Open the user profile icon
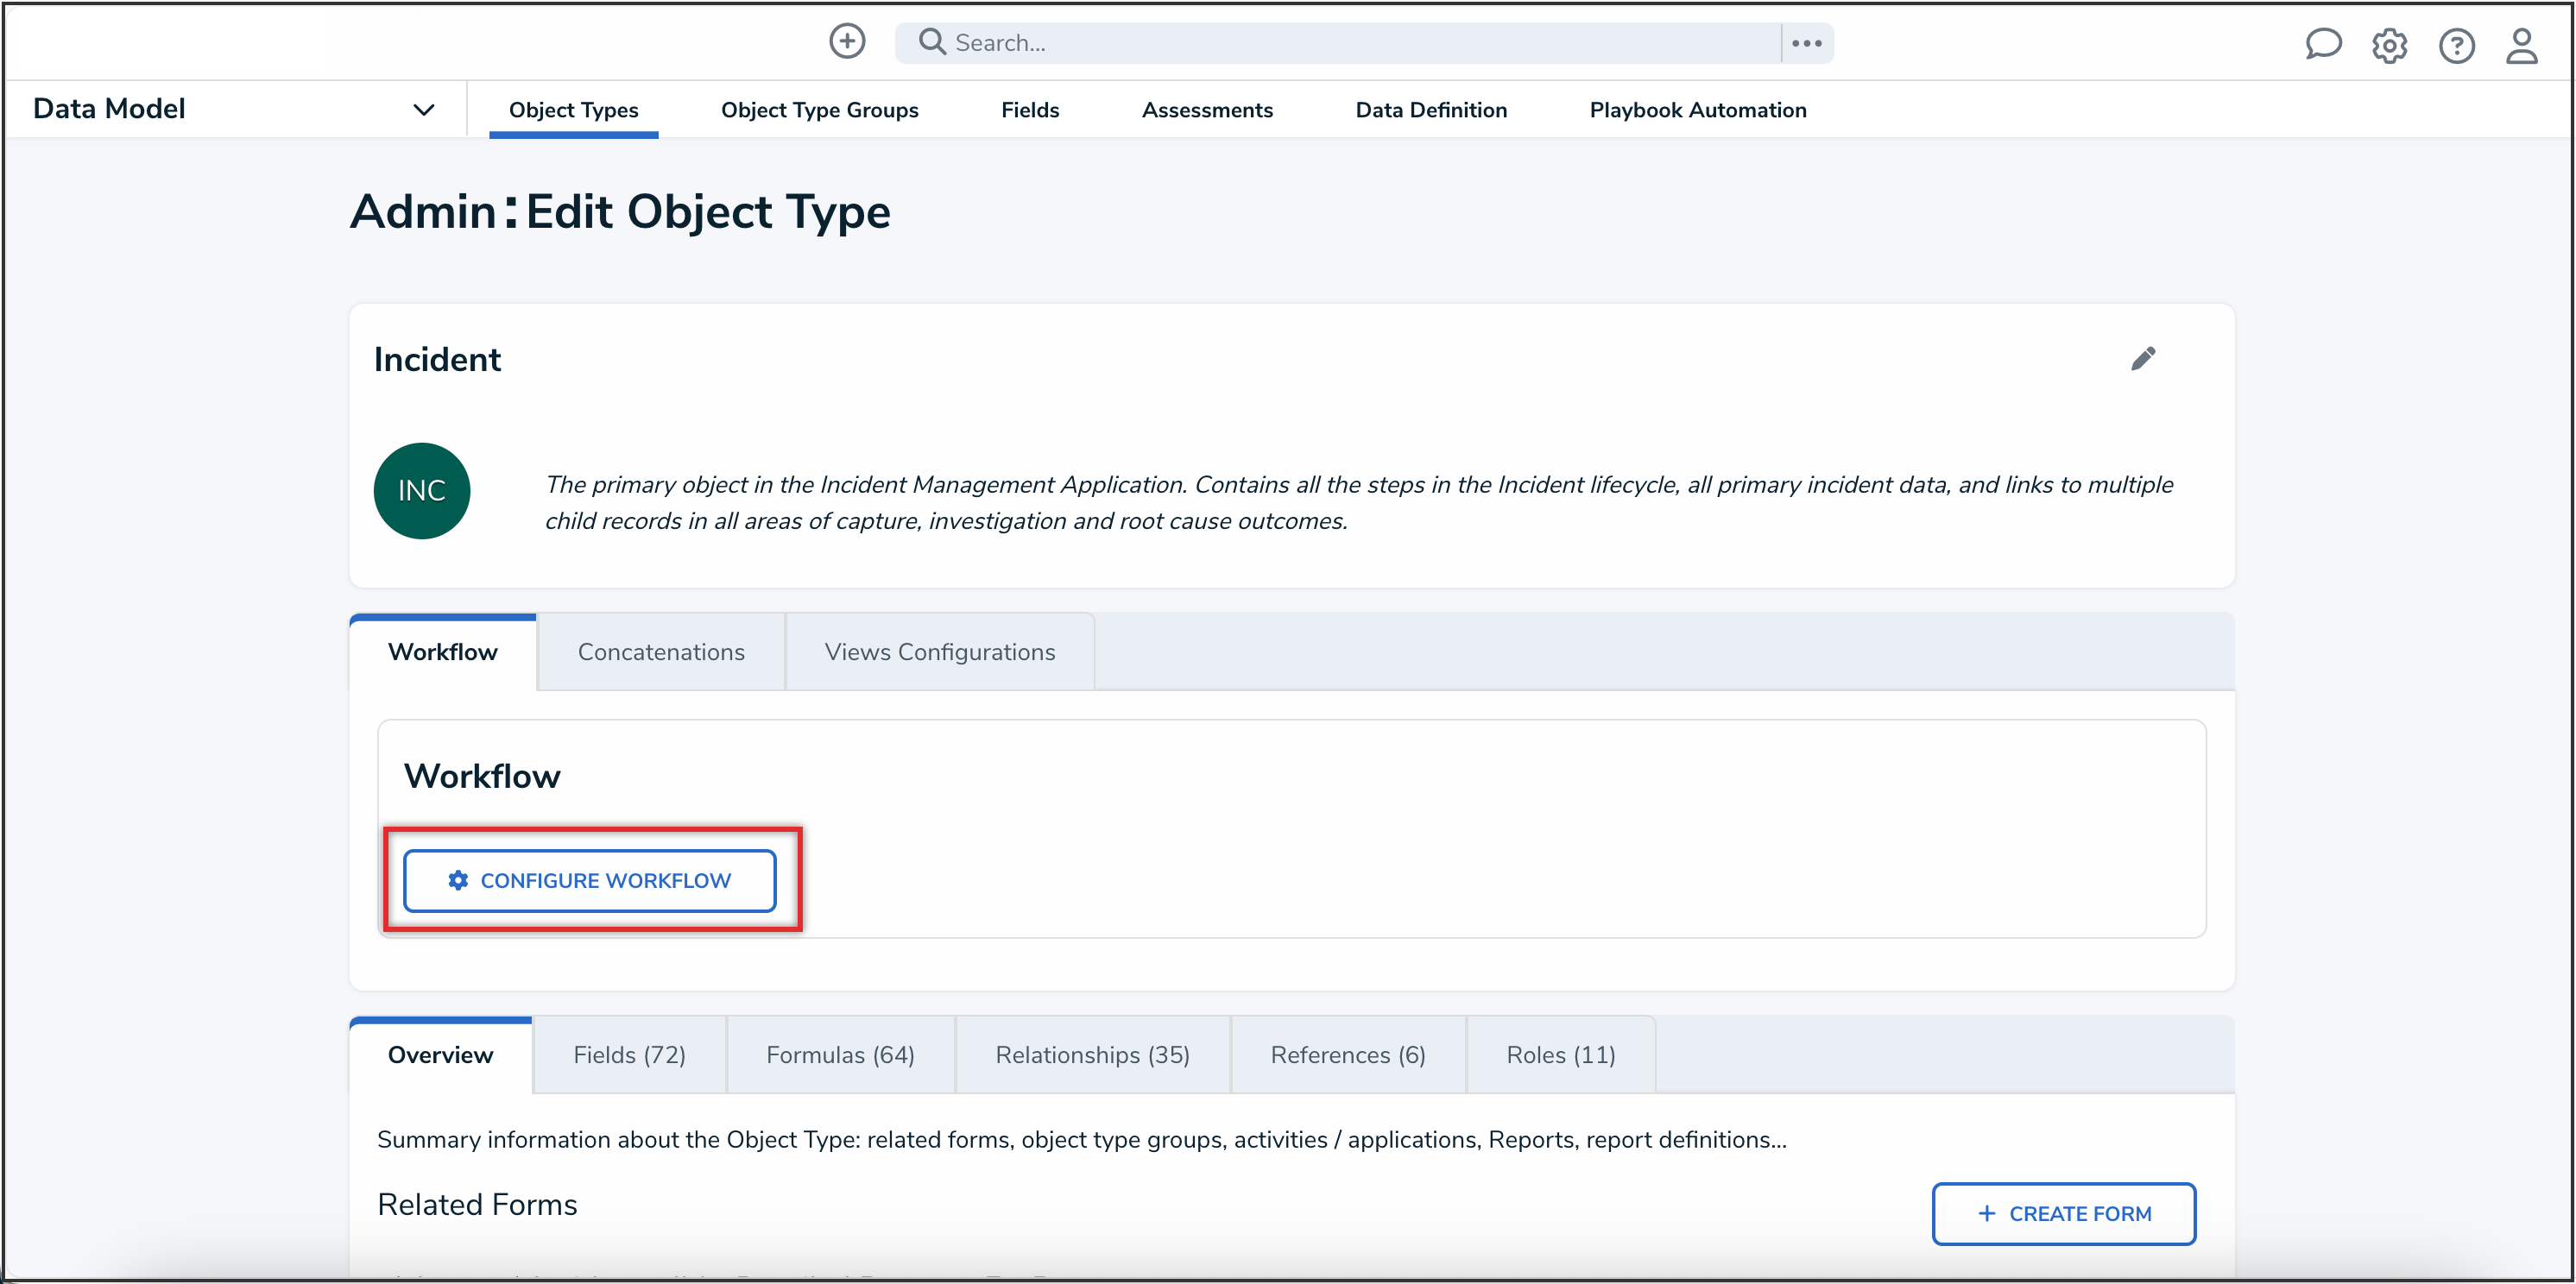 tap(2522, 45)
